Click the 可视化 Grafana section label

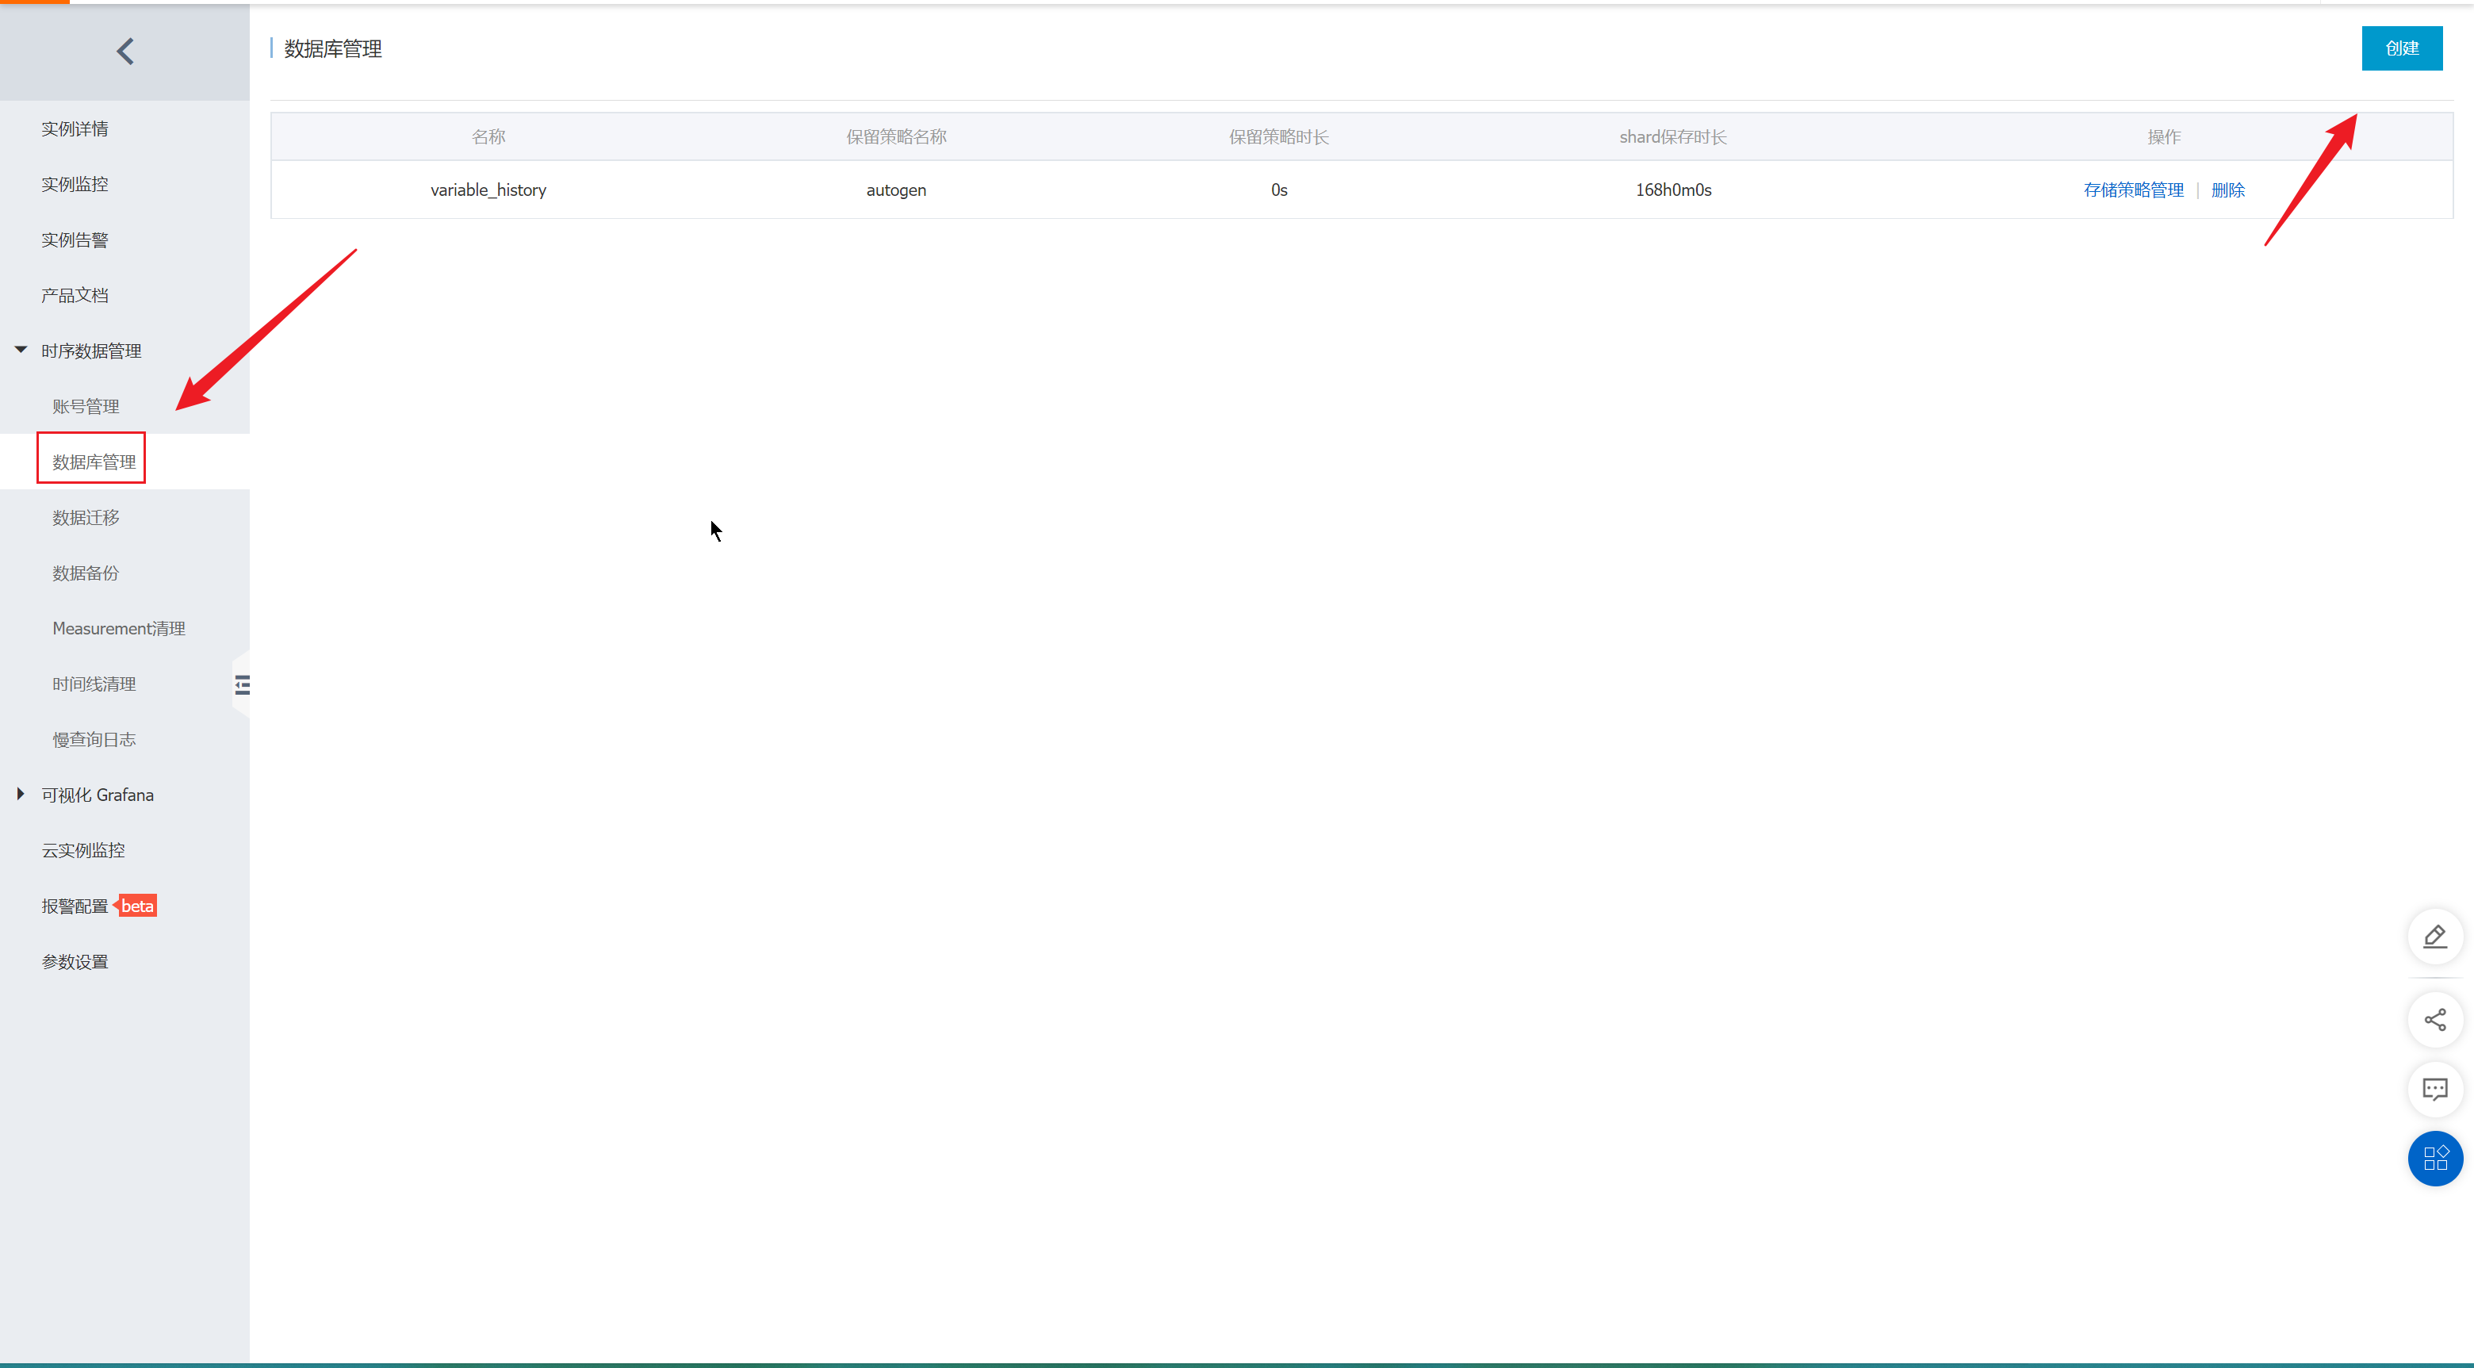98,795
